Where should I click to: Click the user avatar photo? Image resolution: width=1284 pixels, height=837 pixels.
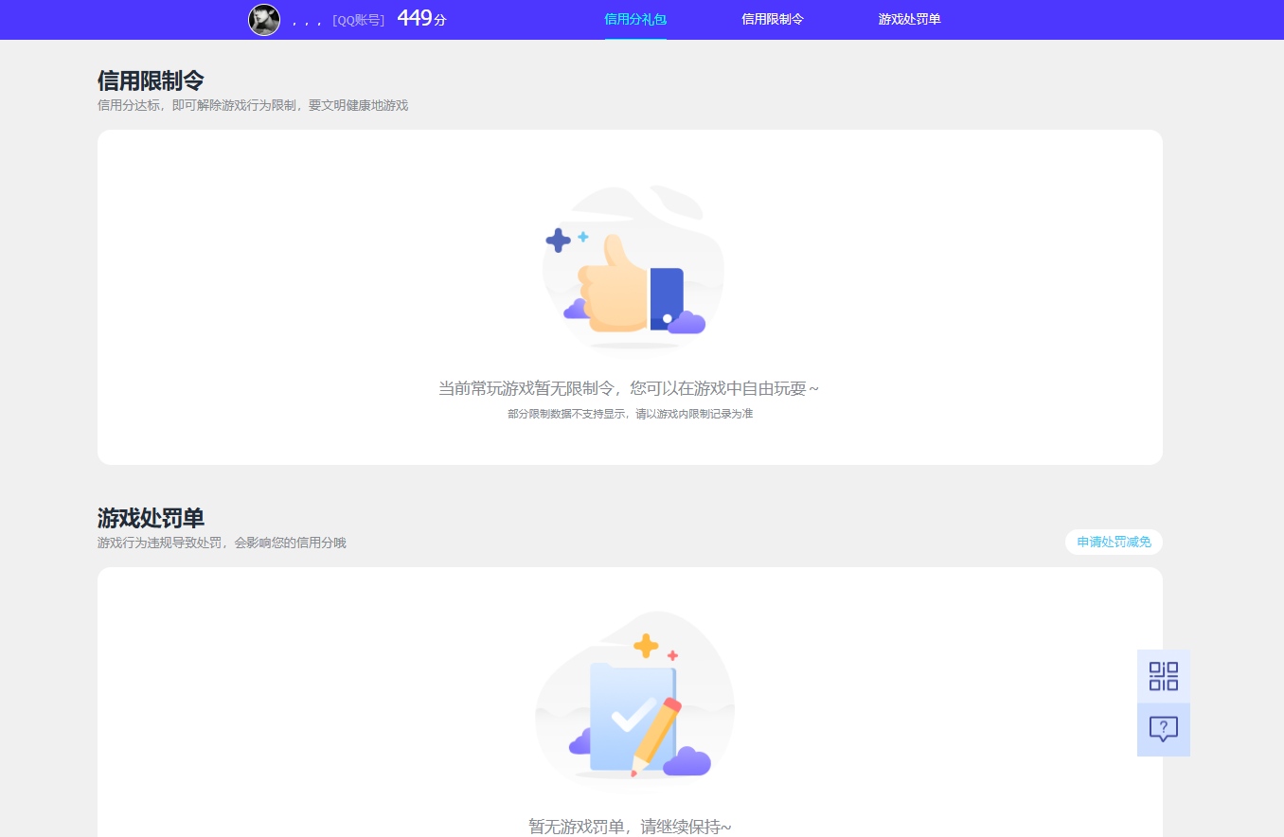(264, 20)
